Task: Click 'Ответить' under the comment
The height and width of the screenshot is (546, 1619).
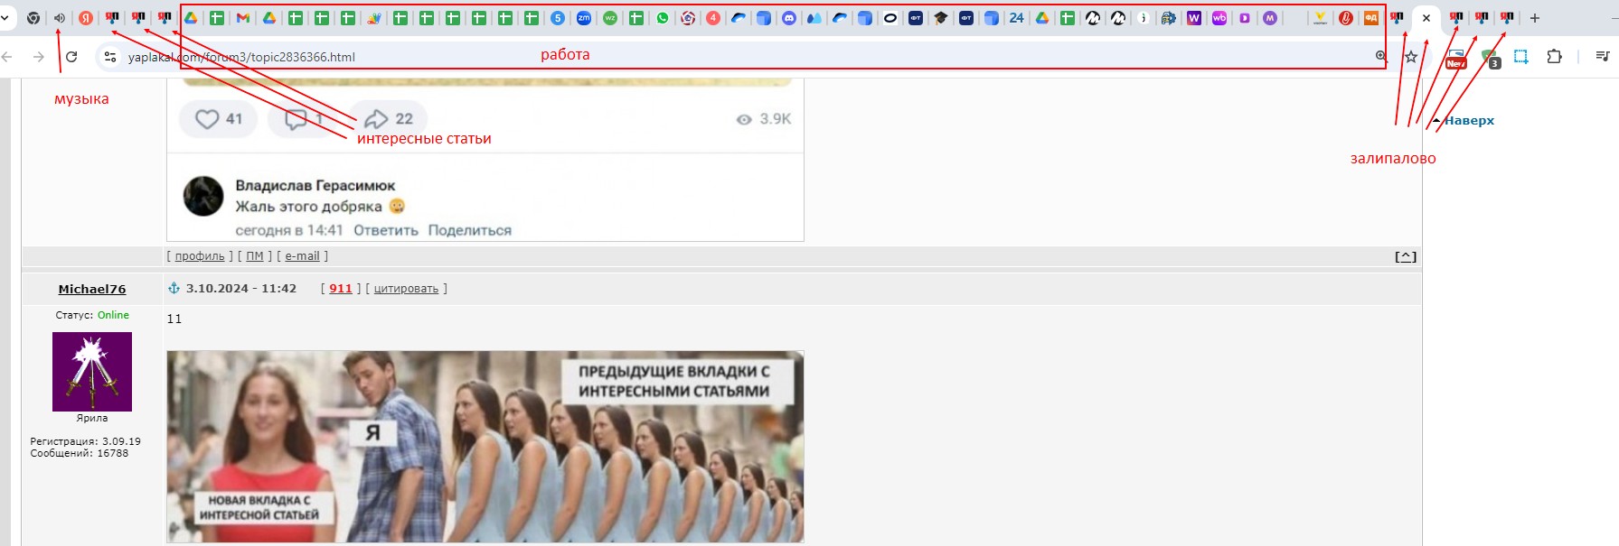Action: point(386,230)
